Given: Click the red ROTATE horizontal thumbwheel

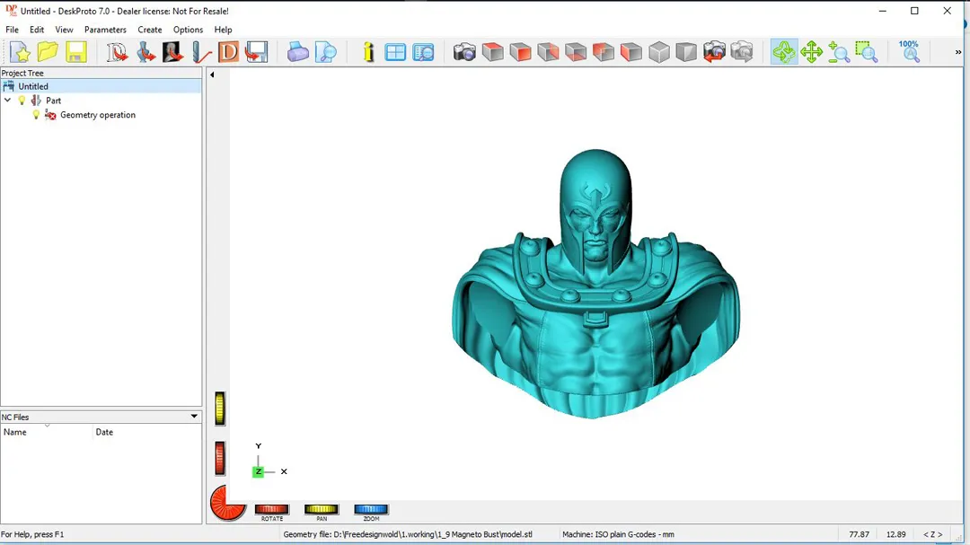Looking at the screenshot, I should click(271, 509).
